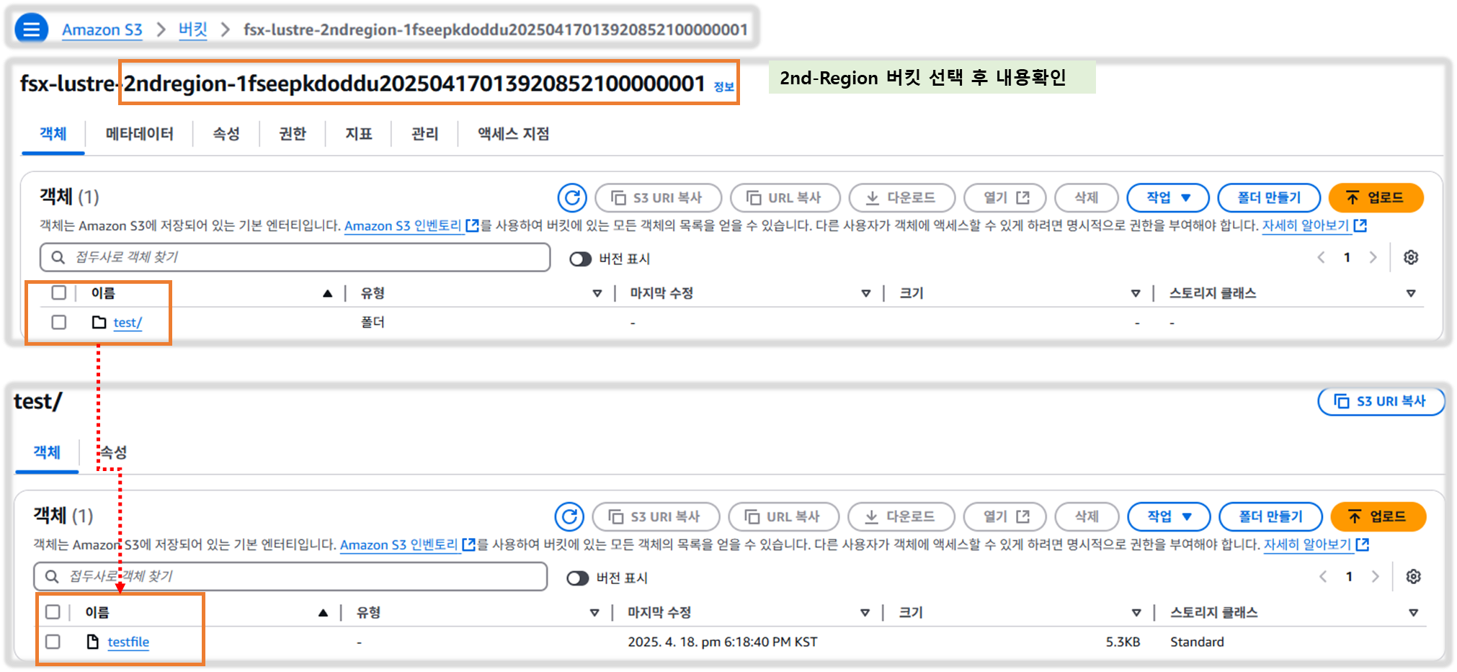Click the 다운로드 button in test/ view

[x=901, y=516]
